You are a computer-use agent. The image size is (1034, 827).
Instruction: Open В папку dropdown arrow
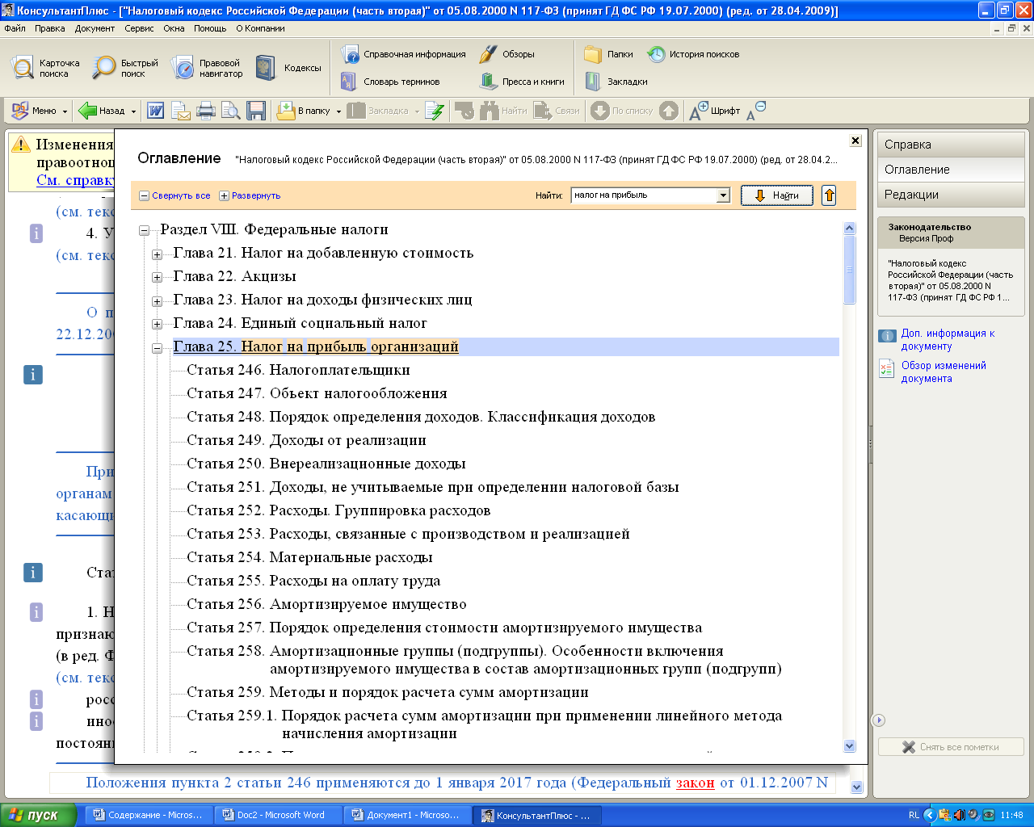coord(337,111)
